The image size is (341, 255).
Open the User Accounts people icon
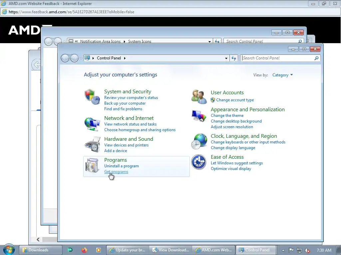point(199,97)
